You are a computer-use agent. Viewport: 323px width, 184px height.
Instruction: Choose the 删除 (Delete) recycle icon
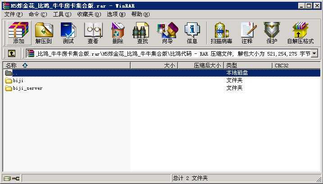[x=118, y=33]
